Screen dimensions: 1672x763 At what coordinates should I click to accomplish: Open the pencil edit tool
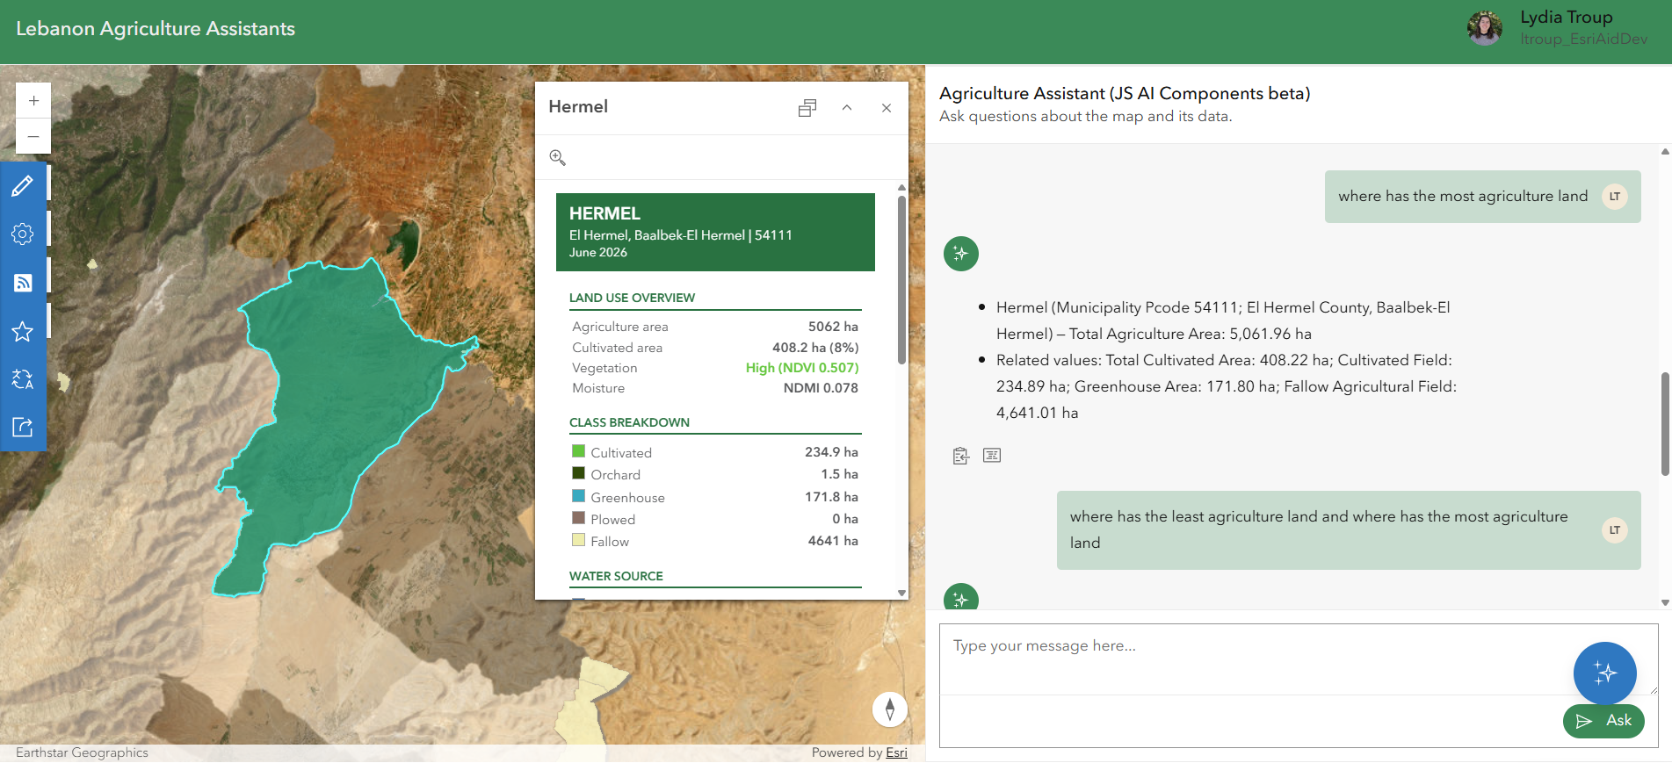click(23, 185)
